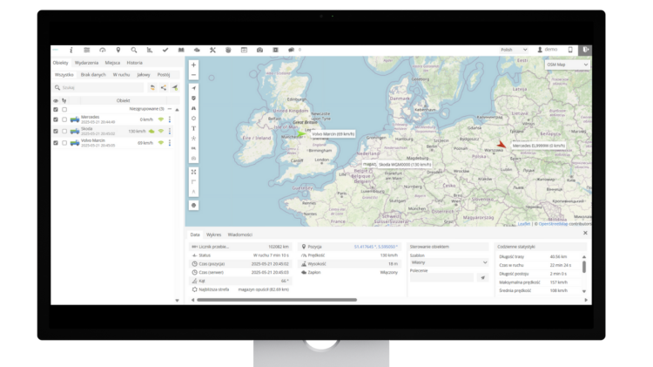Viewport: 653px width, 367px height.
Task: Toggle visibility checkbox for Skoda
Action: pos(56,131)
